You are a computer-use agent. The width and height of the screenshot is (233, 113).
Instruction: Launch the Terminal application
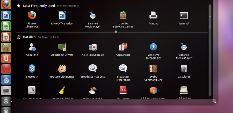coord(184,18)
